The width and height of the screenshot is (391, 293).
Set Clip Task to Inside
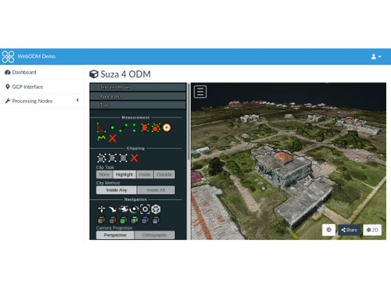145,174
